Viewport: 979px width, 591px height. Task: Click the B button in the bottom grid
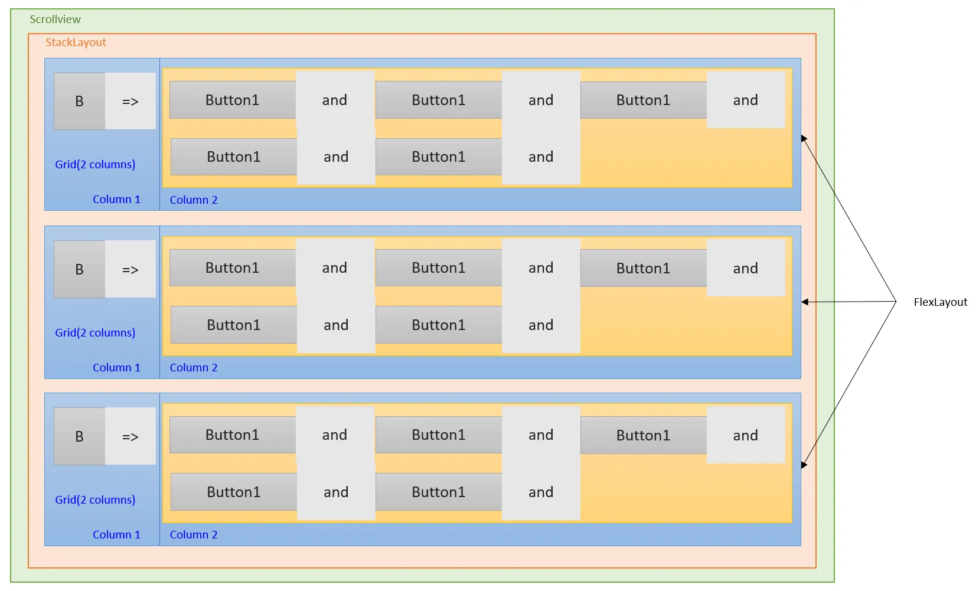point(80,436)
